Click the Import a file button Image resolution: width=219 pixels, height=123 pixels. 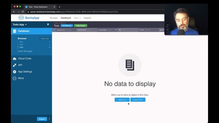138,100
